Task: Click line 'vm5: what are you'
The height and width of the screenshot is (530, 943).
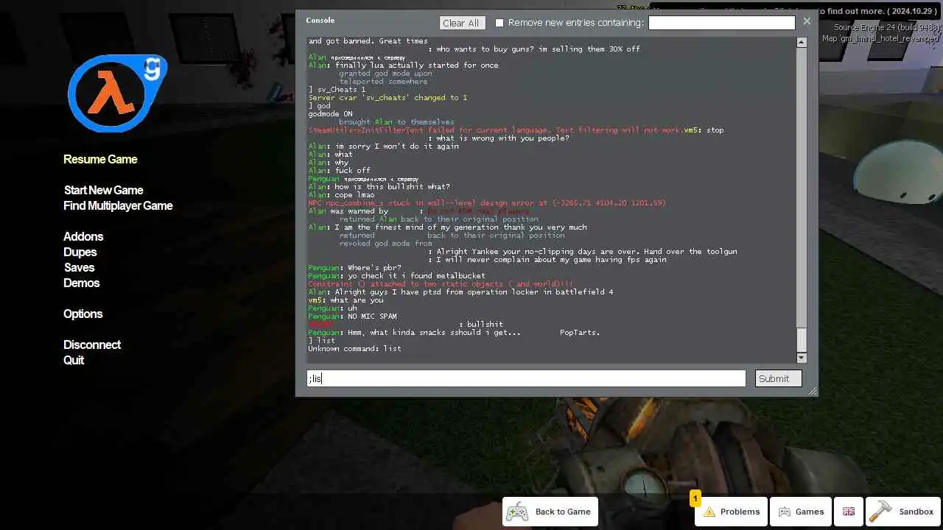Action: pyautogui.click(x=346, y=300)
